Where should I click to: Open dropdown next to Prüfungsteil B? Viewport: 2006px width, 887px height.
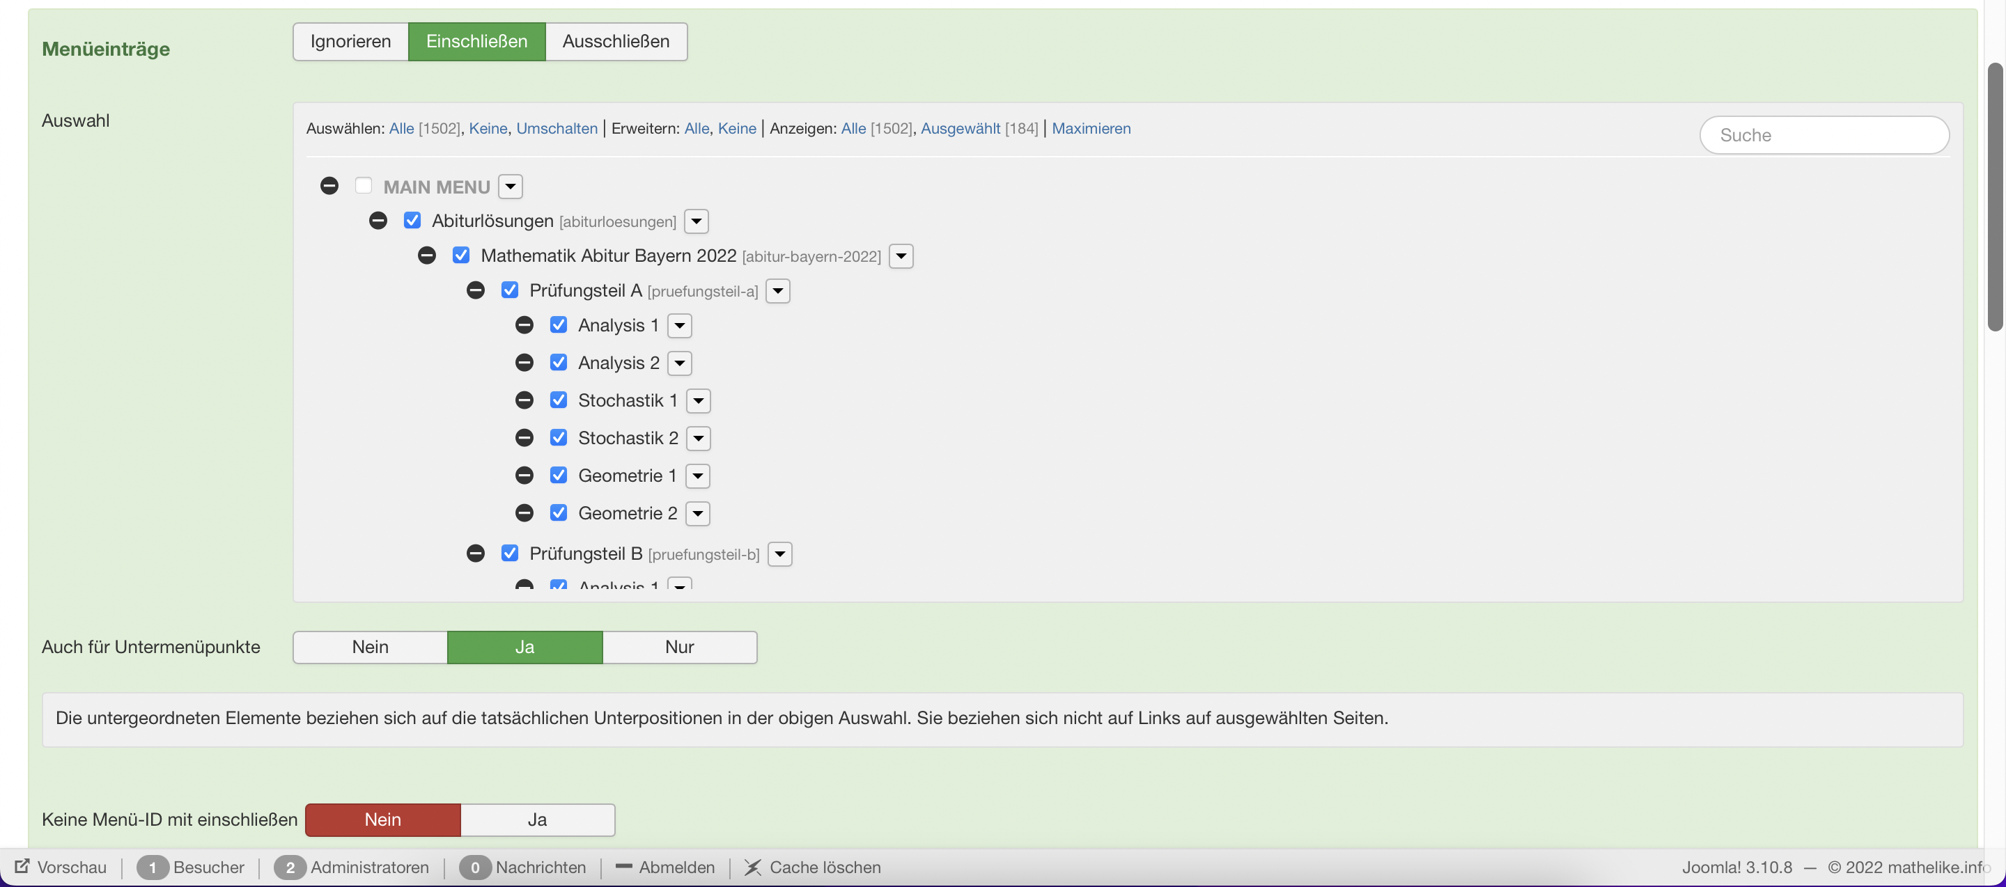point(779,554)
